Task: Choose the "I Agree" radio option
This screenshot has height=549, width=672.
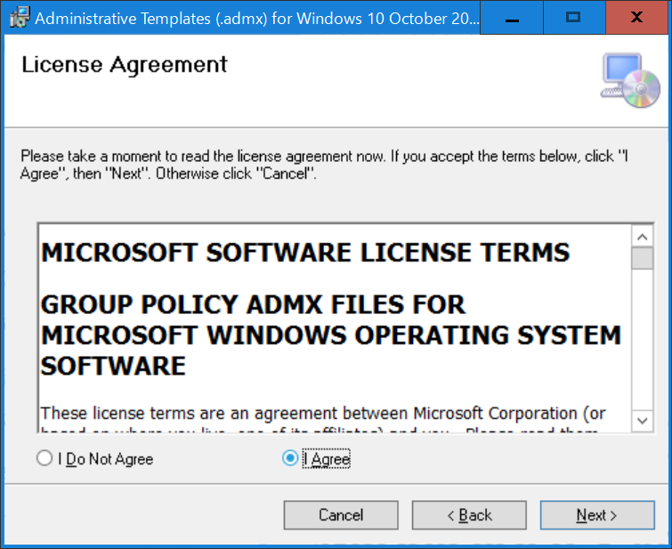Action: (289, 459)
